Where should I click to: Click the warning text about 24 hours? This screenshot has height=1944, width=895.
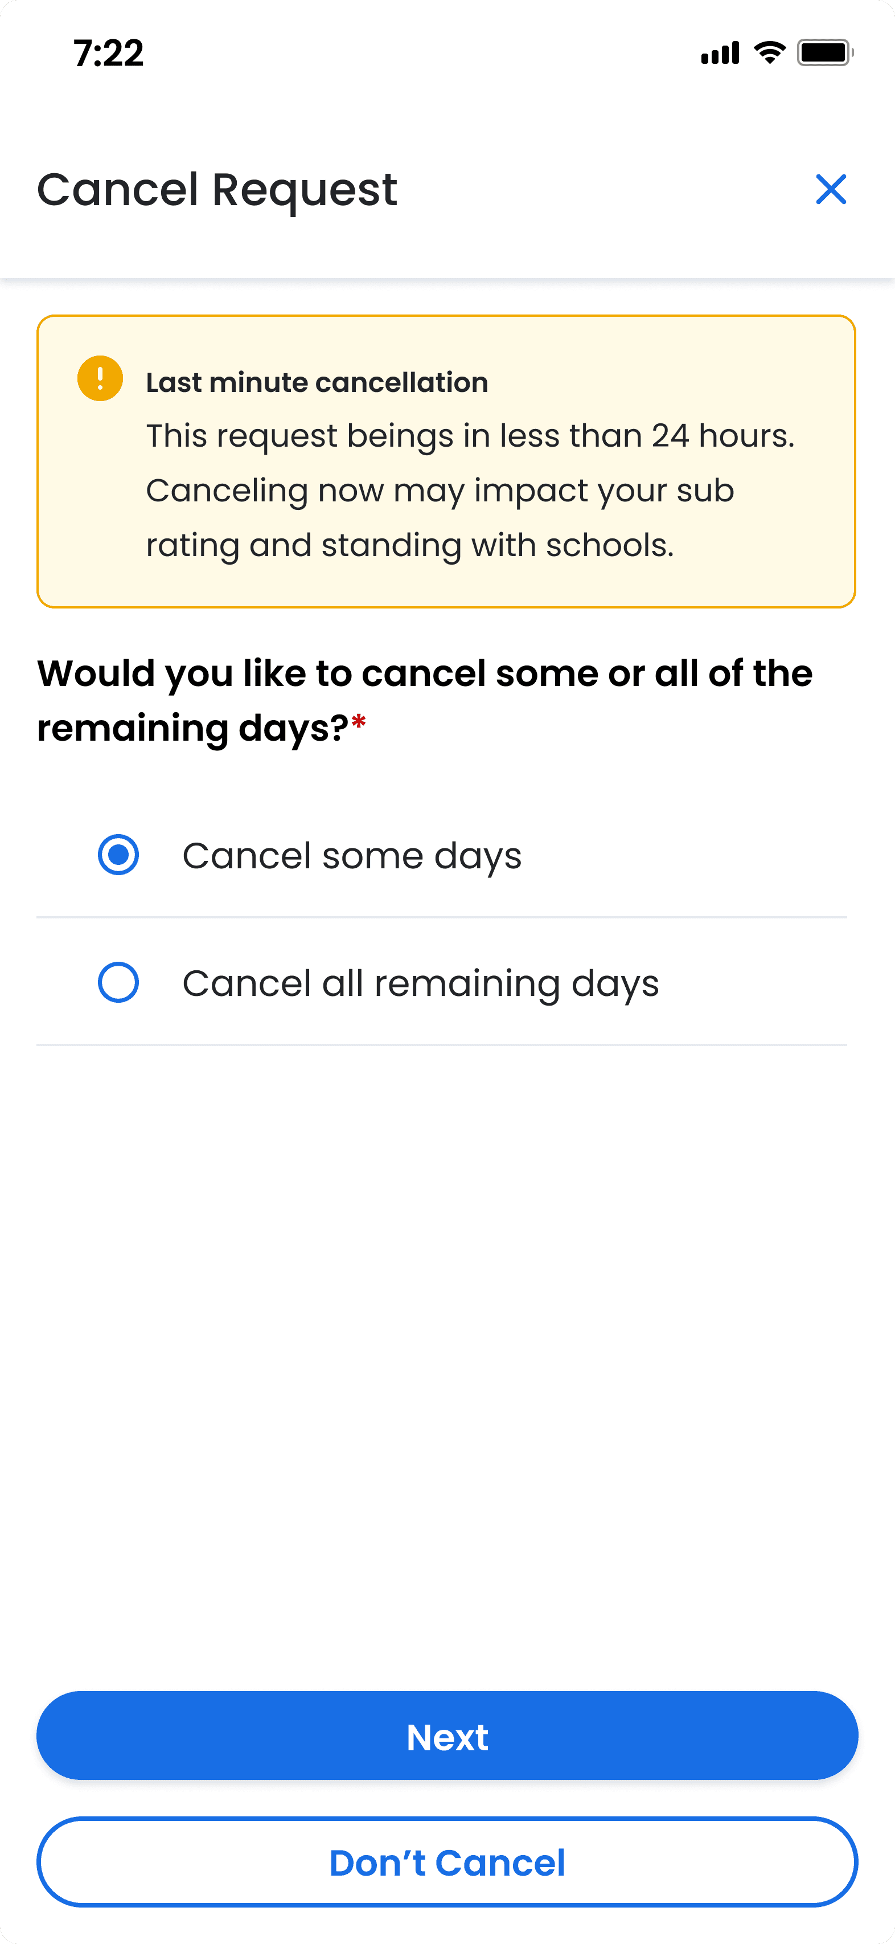pos(470,436)
